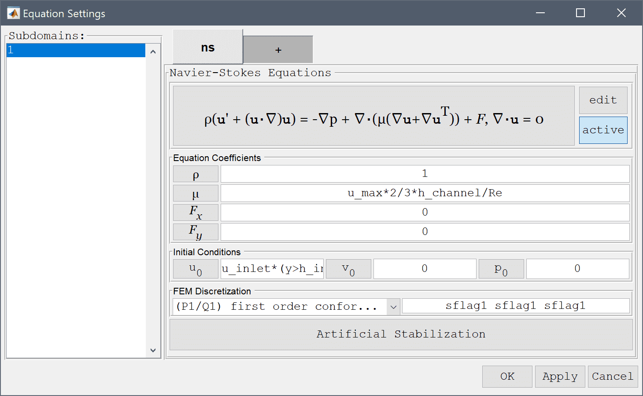This screenshot has height=396, width=643.
Task: Open Artificial Stabilization settings
Action: click(x=401, y=334)
